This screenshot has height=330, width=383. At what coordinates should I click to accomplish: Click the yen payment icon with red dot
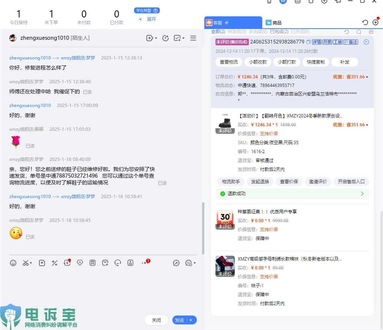pos(67,263)
